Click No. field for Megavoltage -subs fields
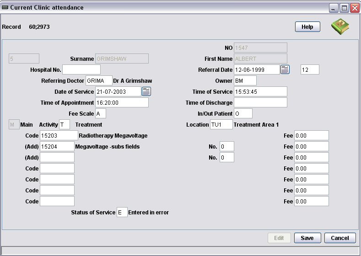Image resolution: width=361 pixels, height=256 pixels. [x=227, y=146]
